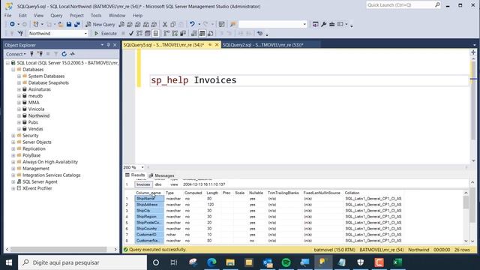This screenshot has width=480, height=270.
Task: Expand the SQL Server Agent node
Action: pyautogui.click(x=13, y=181)
